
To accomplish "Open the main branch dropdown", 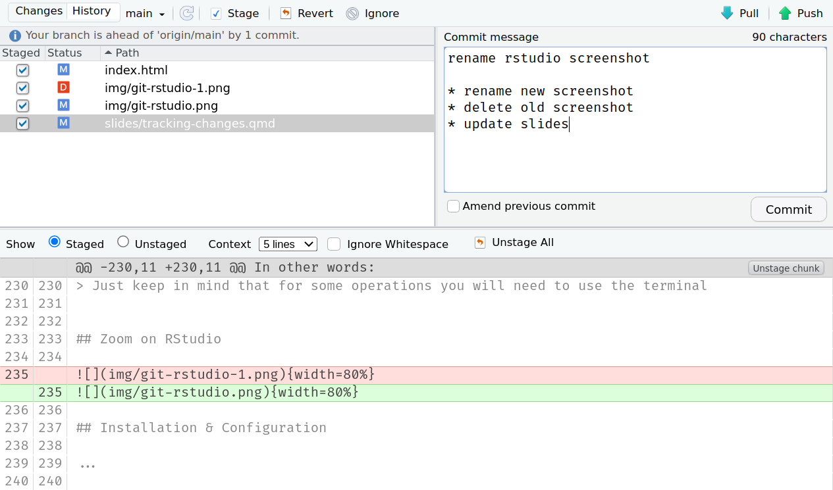I will point(145,13).
